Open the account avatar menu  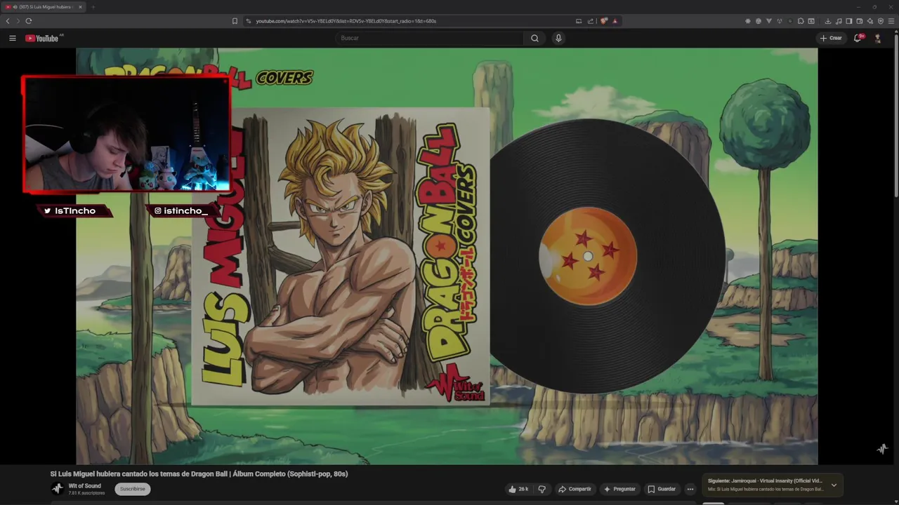(x=877, y=38)
